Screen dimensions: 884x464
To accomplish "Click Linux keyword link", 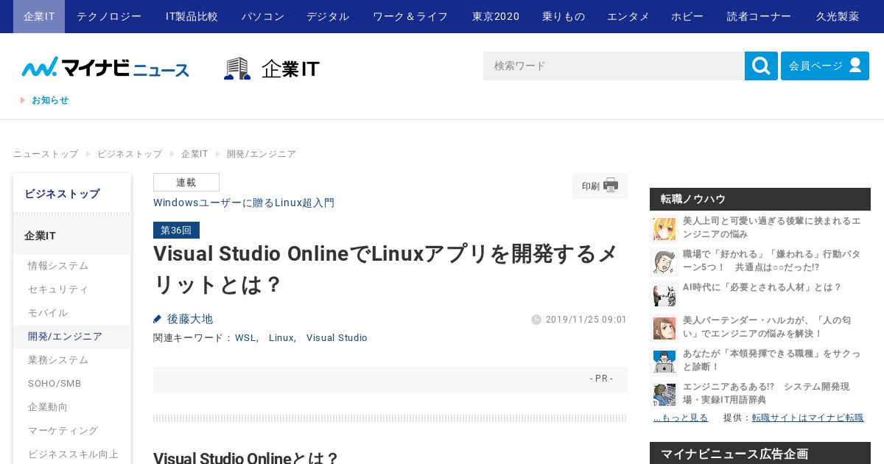I will (281, 338).
